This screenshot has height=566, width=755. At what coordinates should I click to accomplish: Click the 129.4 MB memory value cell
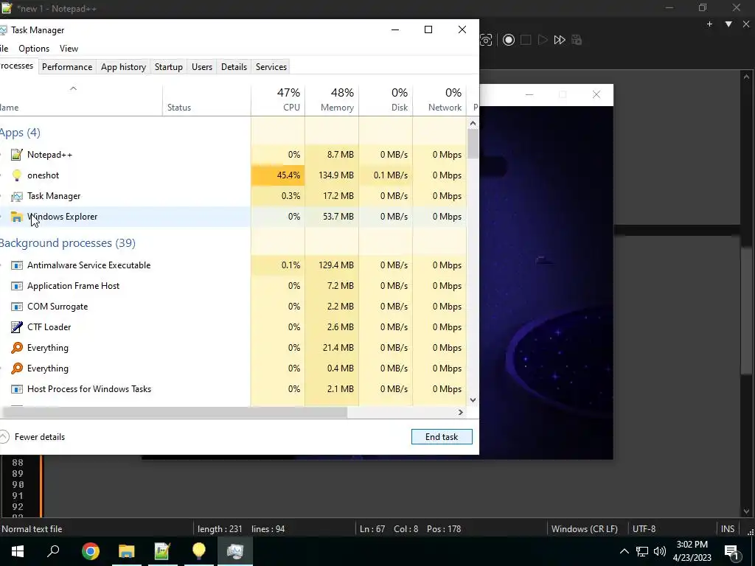click(332, 265)
